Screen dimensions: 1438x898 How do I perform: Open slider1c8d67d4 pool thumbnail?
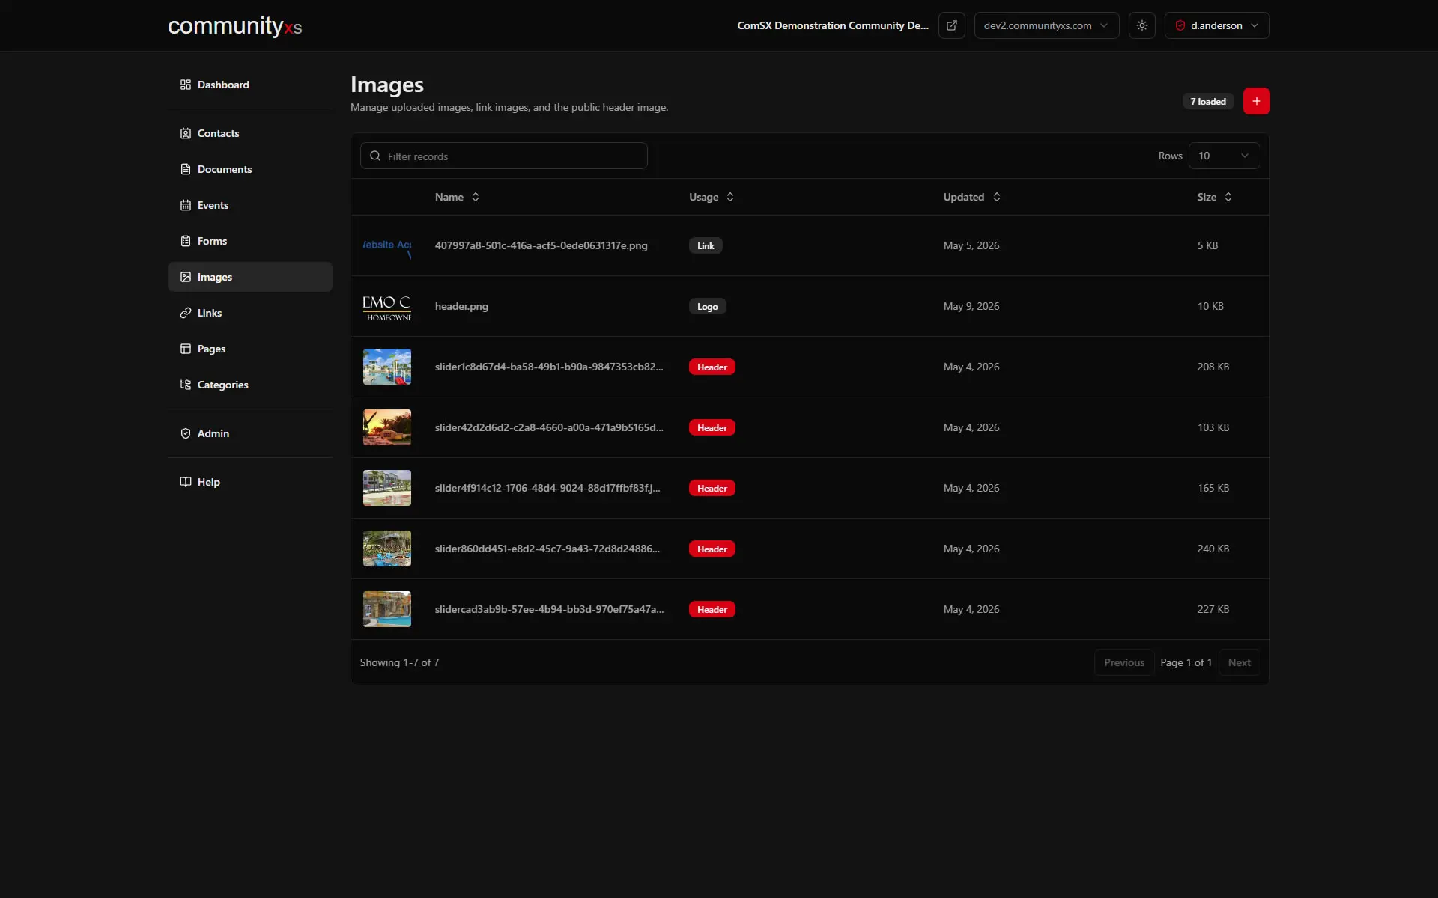387,367
